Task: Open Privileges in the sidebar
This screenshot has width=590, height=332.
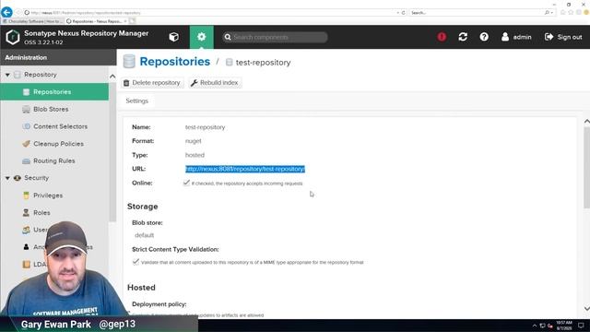Action: pos(48,196)
